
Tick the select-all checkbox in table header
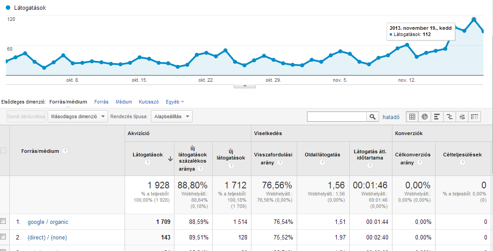[4, 151]
